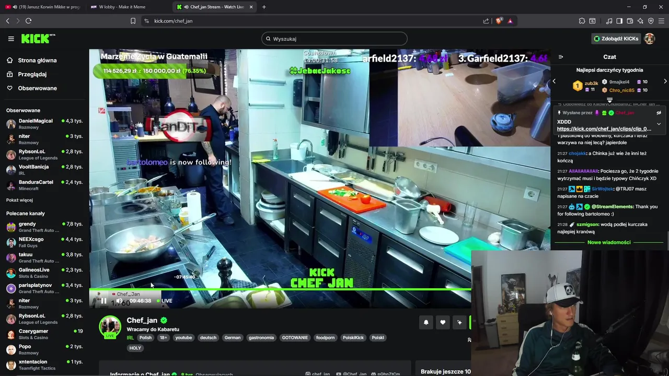This screenshot has width=669, height=376.
Task: Pause the live stream
Action: pyautogui.click(x=103, y=301)
